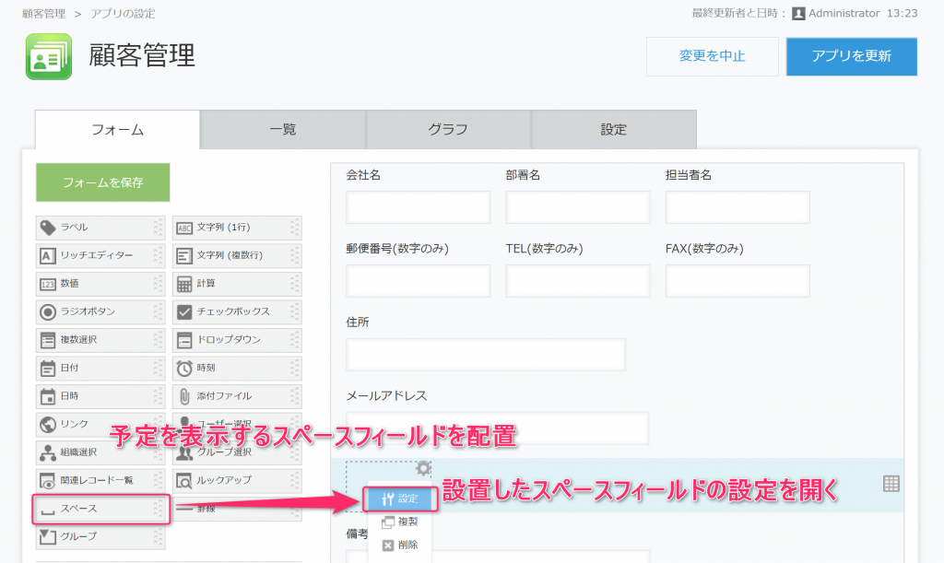Choose the ルックアップ field icon
The height and width of the screenshot is (563, 944).
(184, 481)
